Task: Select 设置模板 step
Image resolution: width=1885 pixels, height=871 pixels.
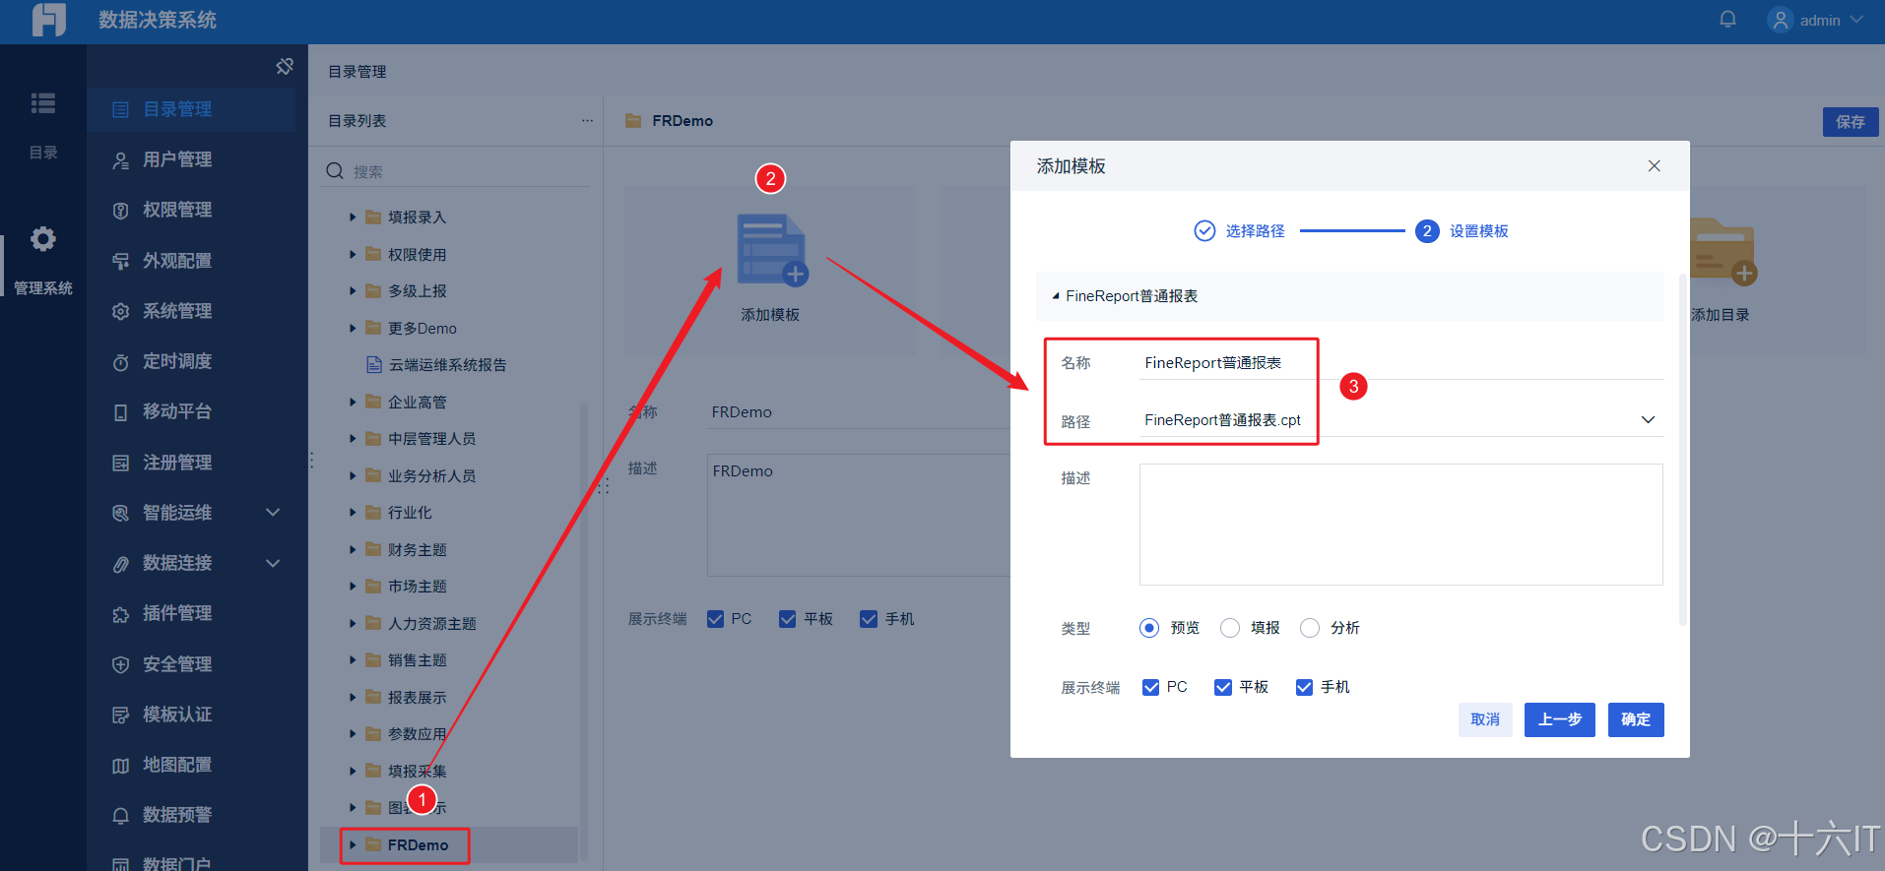Action: click(x=1462, y=230)
